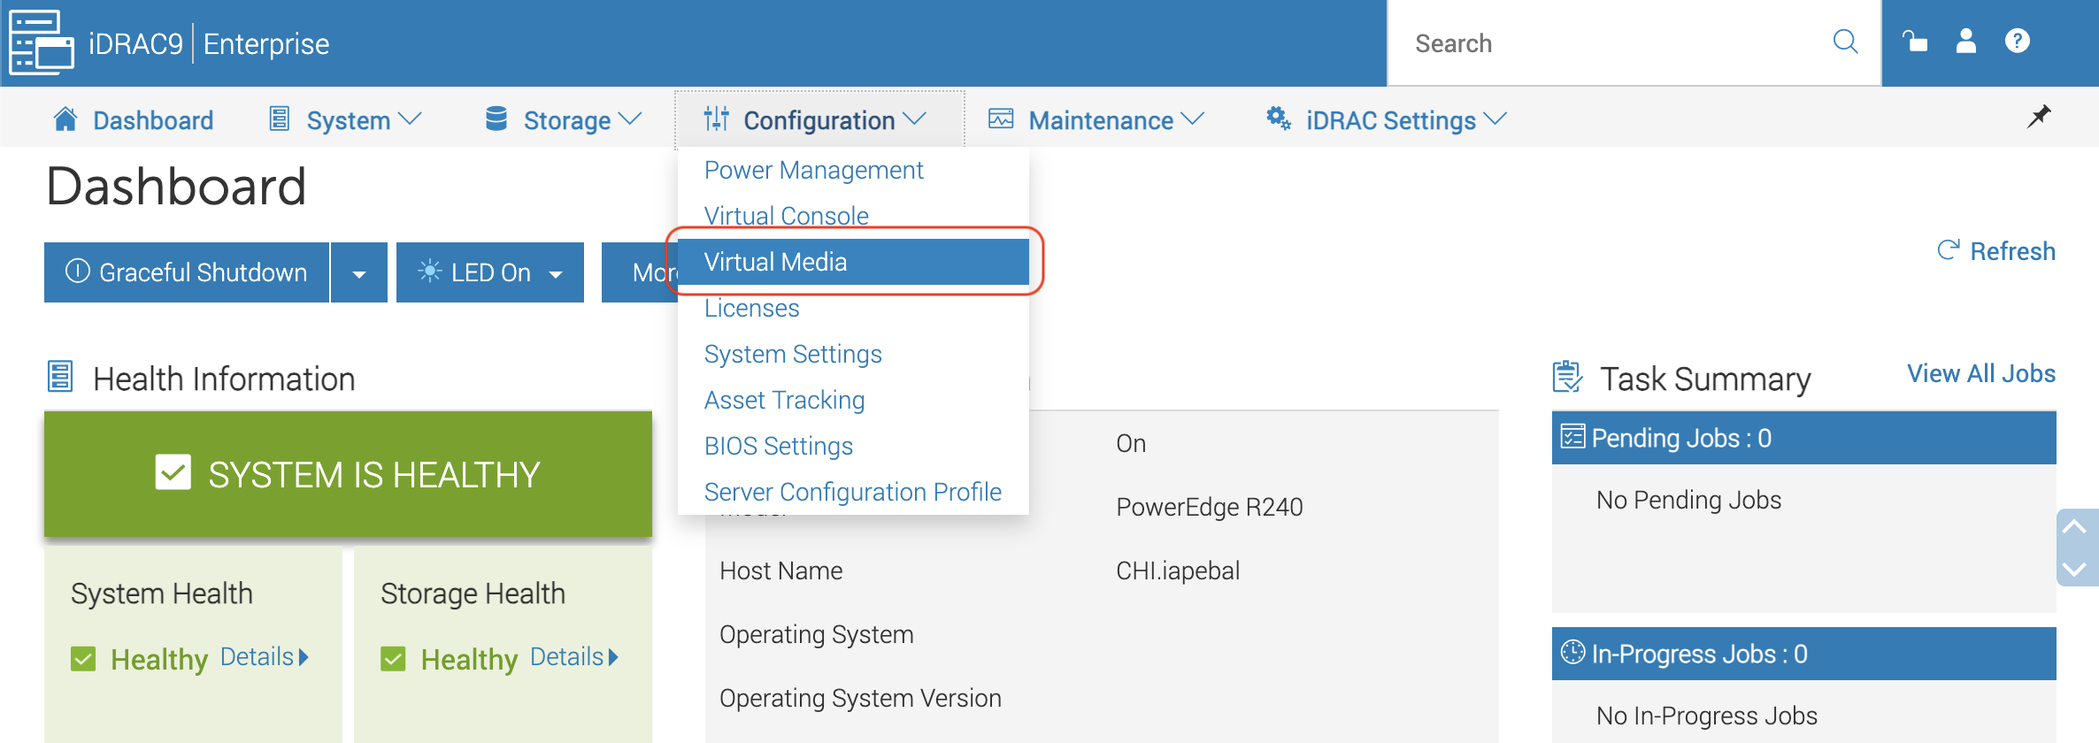The image size is (2099, 743).
Task: Open the LED On dropdown
Action: [x=490, y=272]
